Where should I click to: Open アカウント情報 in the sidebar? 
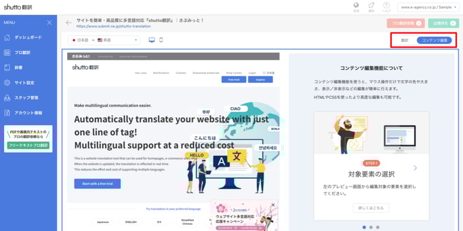(23, 113)
